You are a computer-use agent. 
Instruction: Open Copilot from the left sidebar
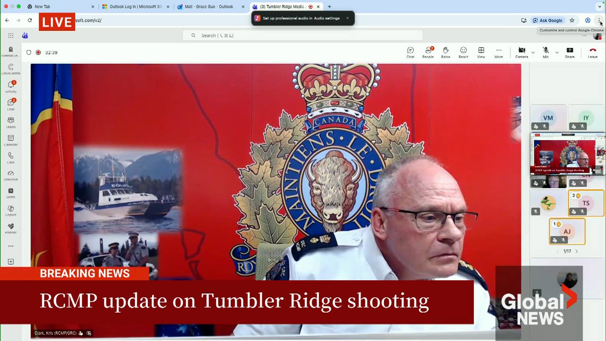[10, 208]
